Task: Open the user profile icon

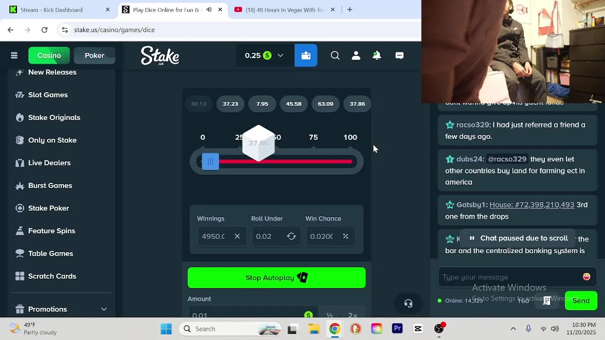Action: click(x=356, y=56)
